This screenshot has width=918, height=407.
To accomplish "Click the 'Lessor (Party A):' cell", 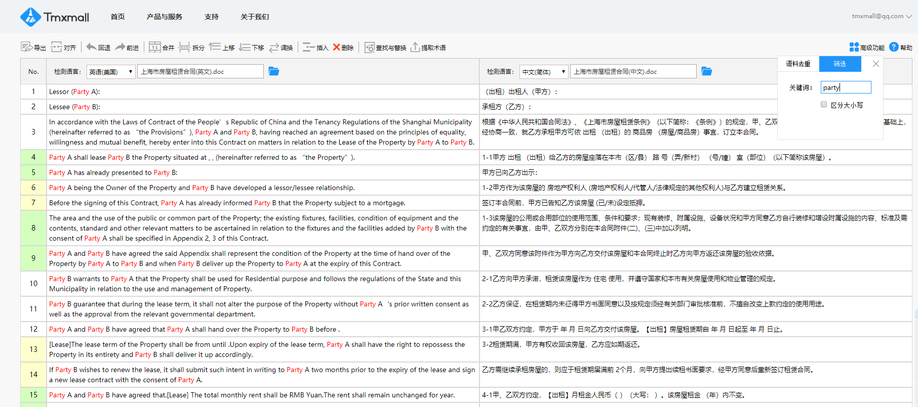I will pyautogui.click(x=263, y=92).
